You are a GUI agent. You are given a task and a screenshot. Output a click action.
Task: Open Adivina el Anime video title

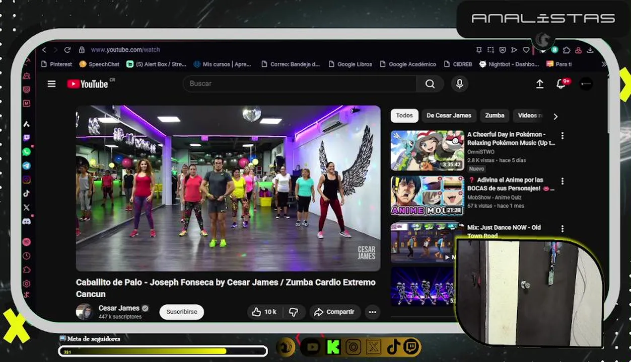511,184
